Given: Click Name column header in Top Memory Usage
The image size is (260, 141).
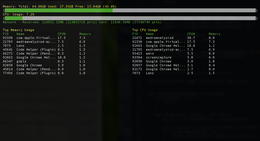Looking at the screenshot, I should click(x=20, y=34).
